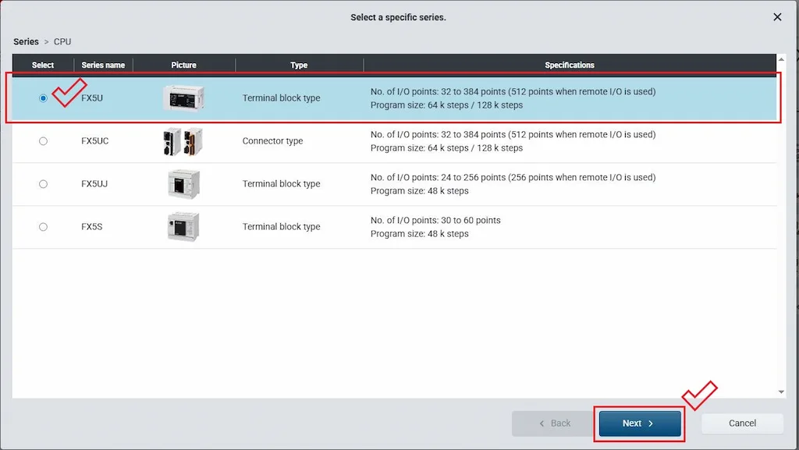Click the Type column header
Viewport: 799px width, 450px height.
pyautogui.click(x=299, y=66)
